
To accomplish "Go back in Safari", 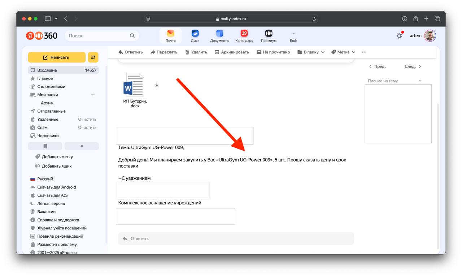I will coord(66,19).
